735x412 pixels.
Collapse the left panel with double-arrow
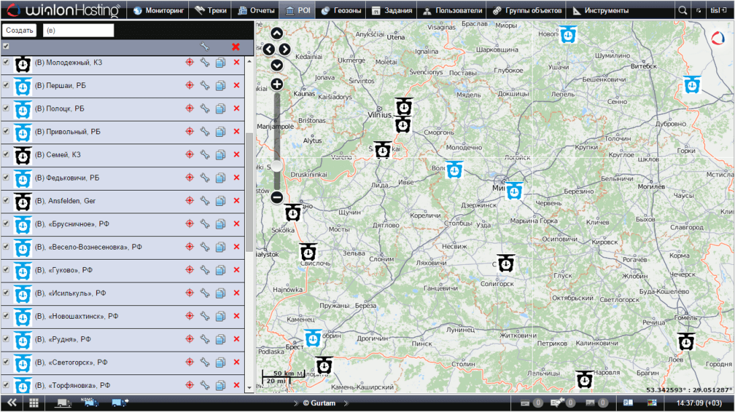click(x=11, y=403)
